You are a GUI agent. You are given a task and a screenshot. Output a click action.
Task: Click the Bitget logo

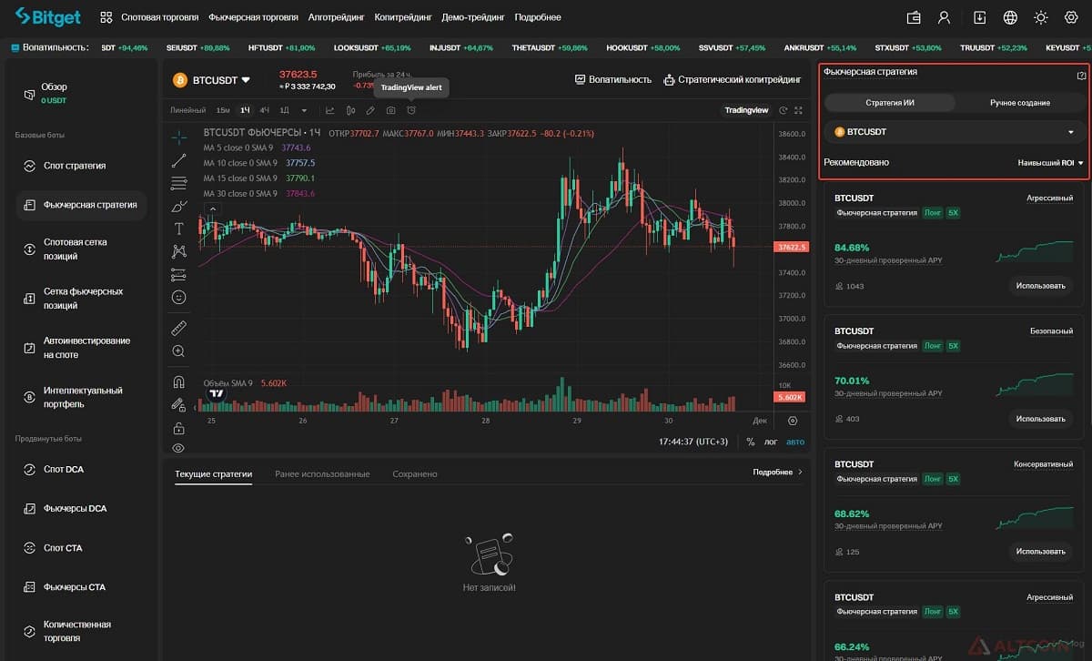coord(48,16)
